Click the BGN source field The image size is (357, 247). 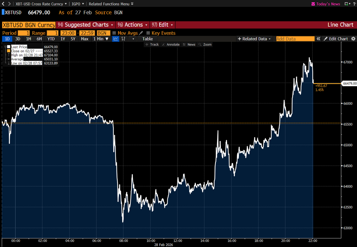click(x=104, y=33)
